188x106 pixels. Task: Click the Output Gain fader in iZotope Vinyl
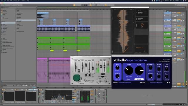click(104, 66)
